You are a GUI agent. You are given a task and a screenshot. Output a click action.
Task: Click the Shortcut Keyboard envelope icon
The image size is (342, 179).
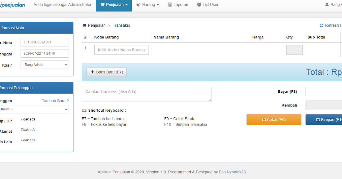click(x=84, y=110)
